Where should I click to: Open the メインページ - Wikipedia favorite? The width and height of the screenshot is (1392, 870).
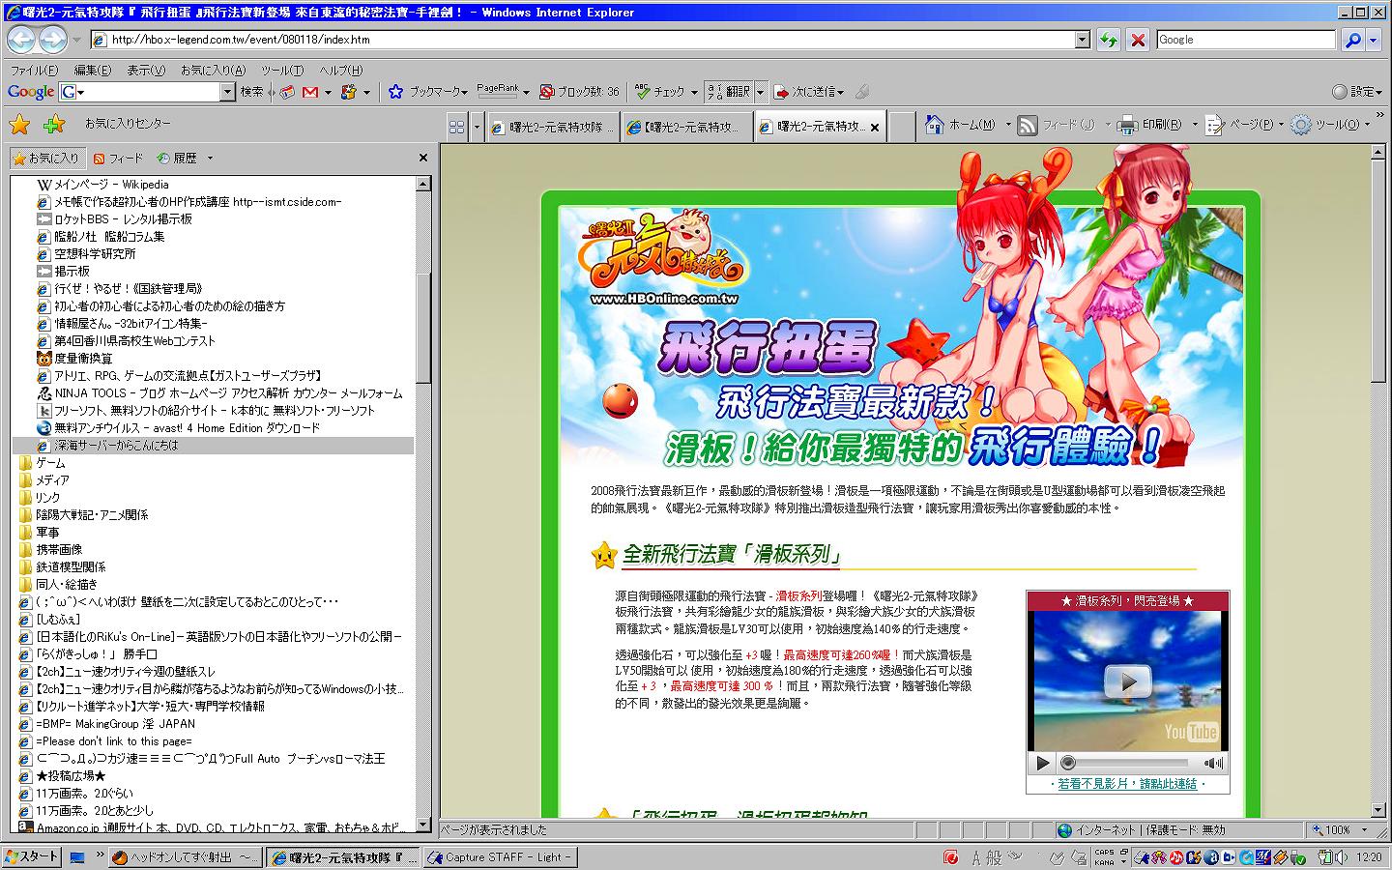102,185
